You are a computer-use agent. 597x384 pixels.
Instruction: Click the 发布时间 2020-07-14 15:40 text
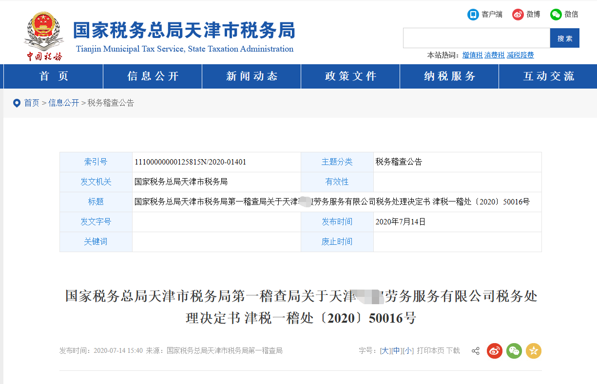pyautogui.click(x=101, y=351)
